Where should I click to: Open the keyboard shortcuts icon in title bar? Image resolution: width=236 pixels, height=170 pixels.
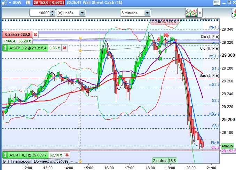(x=217, y=2)
